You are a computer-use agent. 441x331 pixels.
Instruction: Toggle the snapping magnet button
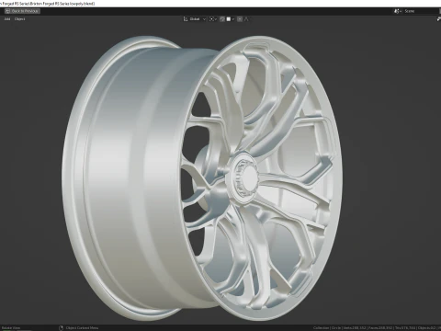point(222,19)
